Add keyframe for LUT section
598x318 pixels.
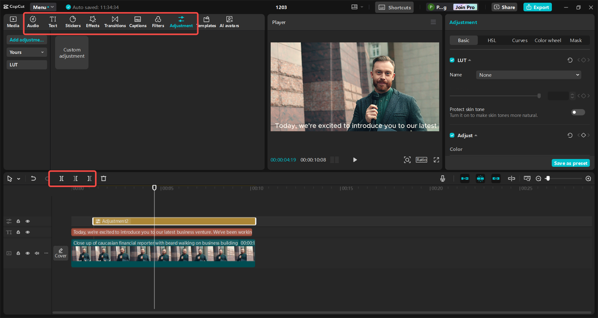click(x=583, y=60)
